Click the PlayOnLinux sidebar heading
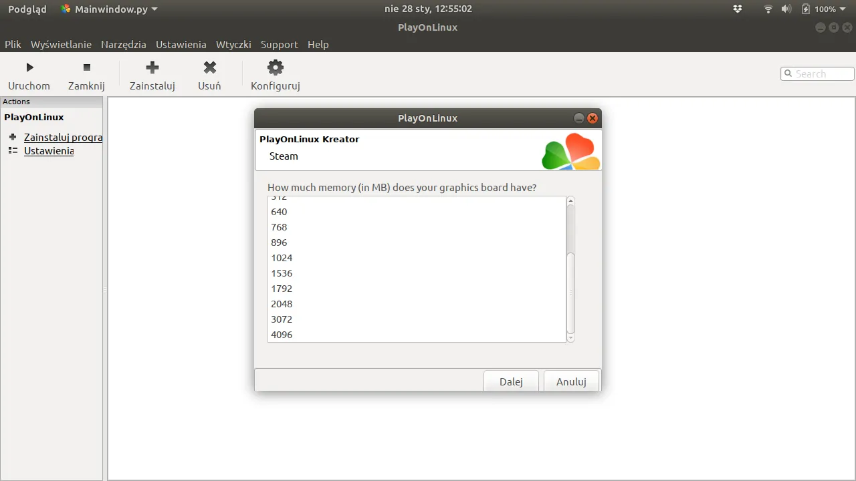Viewport: 856px width, 481px height. click(34, 117)
